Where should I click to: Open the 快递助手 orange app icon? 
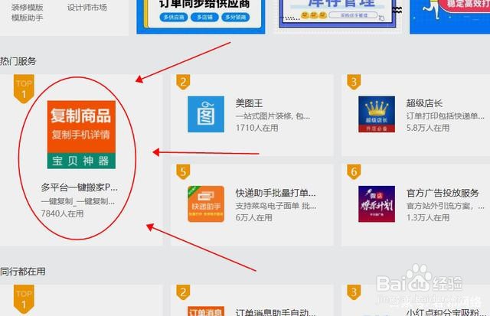click(x=206, y=204)
